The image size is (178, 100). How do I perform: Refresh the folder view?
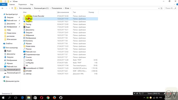coord(161,8)
